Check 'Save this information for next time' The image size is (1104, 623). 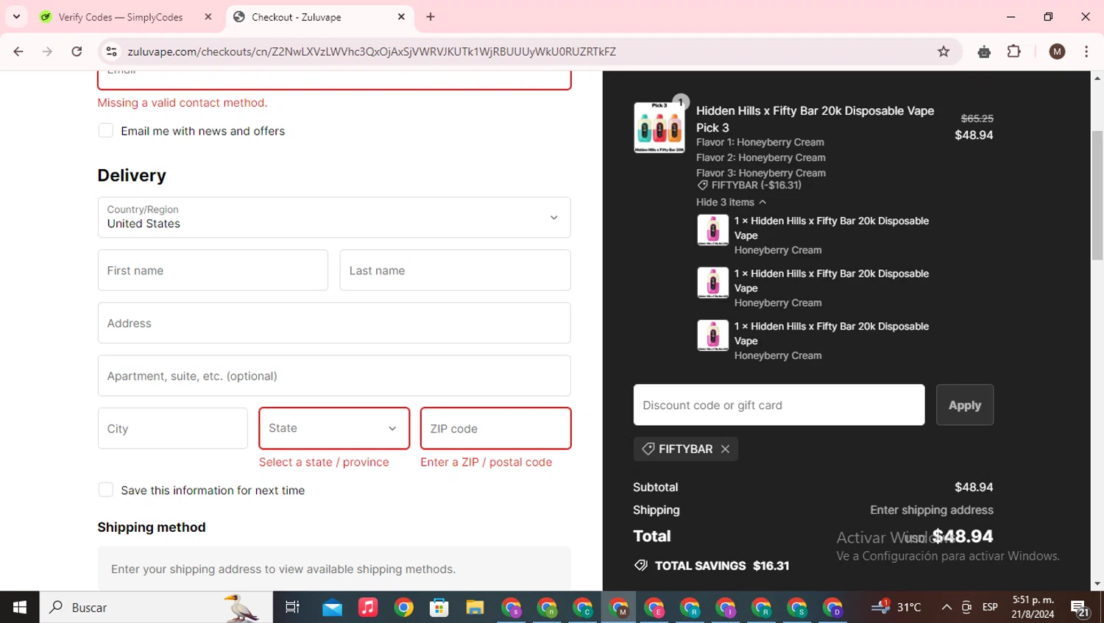[106, 490]
